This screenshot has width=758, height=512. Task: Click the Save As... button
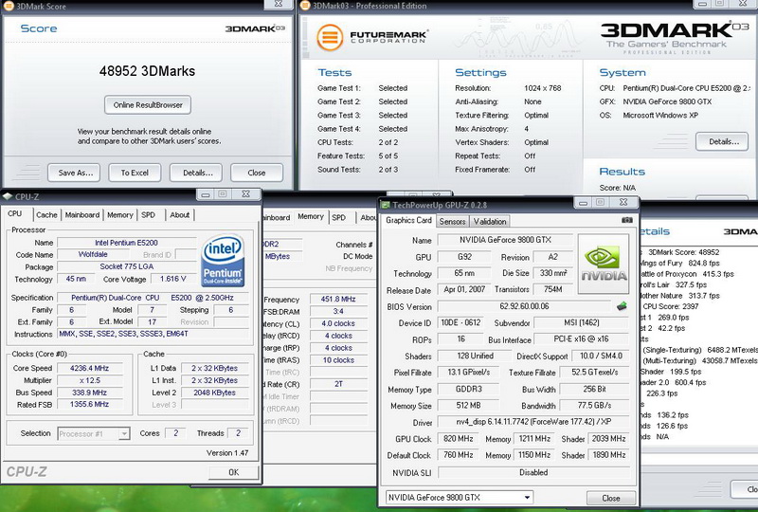[76, 173]
